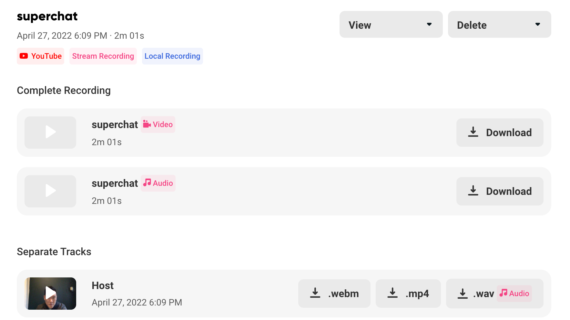Screen dimensions: 570x320
Task: Play the Host track thumbnail
Action: click(x=50, y=294)
